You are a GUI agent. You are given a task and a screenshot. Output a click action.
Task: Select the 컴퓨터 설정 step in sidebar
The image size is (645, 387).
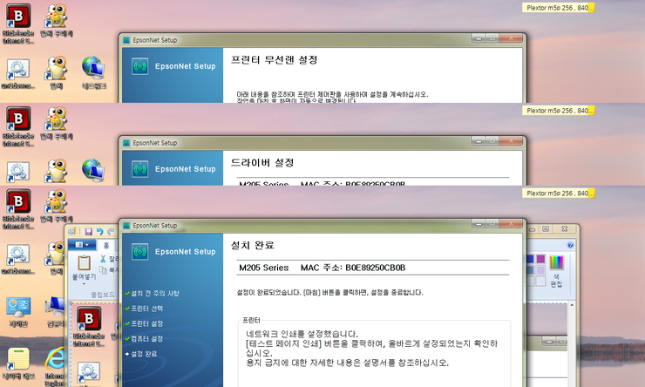[146, 338]
